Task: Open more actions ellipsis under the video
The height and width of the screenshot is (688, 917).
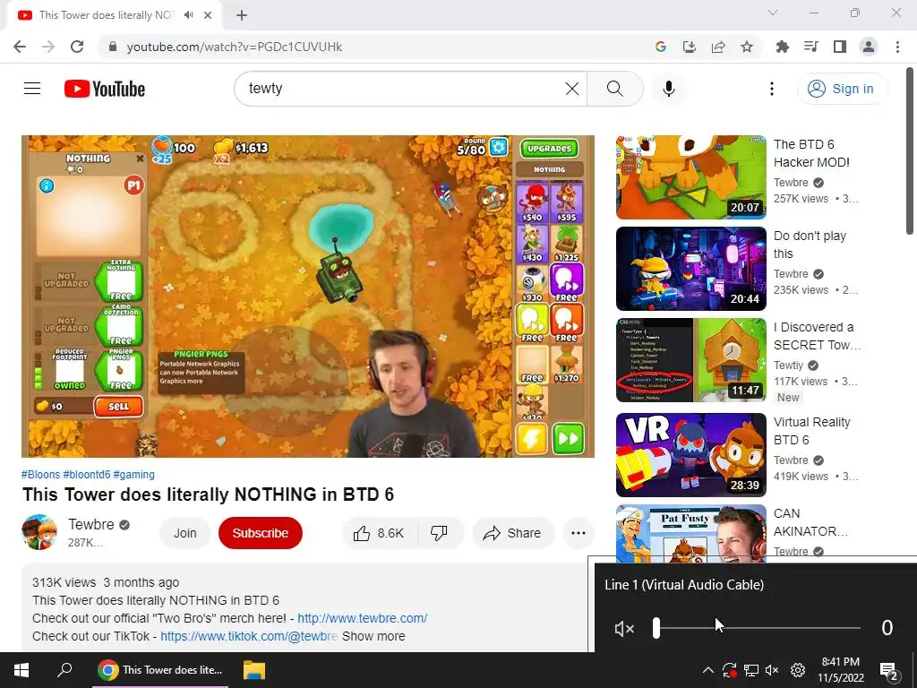Action: 578,533
